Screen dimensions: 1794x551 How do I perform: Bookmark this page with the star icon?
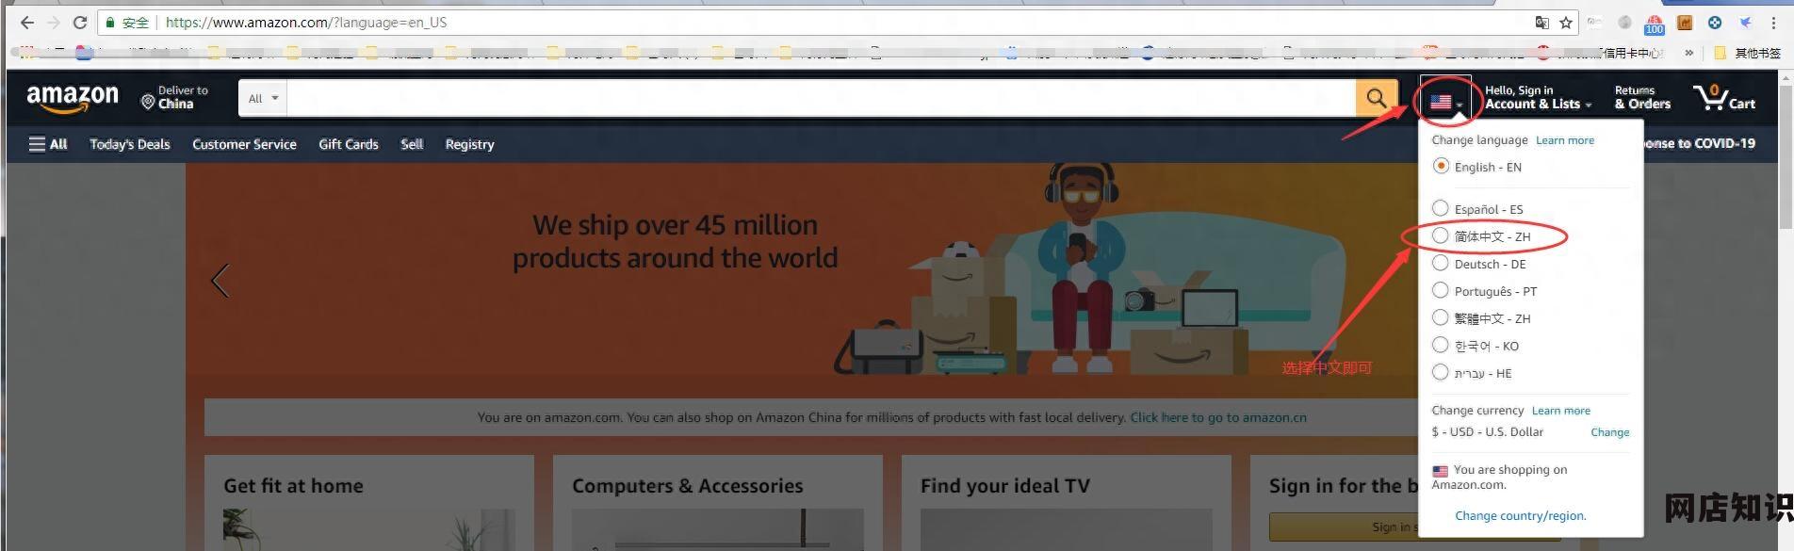click(1566, 23)
